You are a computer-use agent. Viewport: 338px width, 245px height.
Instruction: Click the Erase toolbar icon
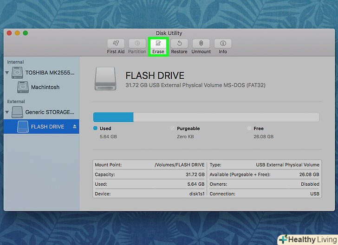coord(158,44)
